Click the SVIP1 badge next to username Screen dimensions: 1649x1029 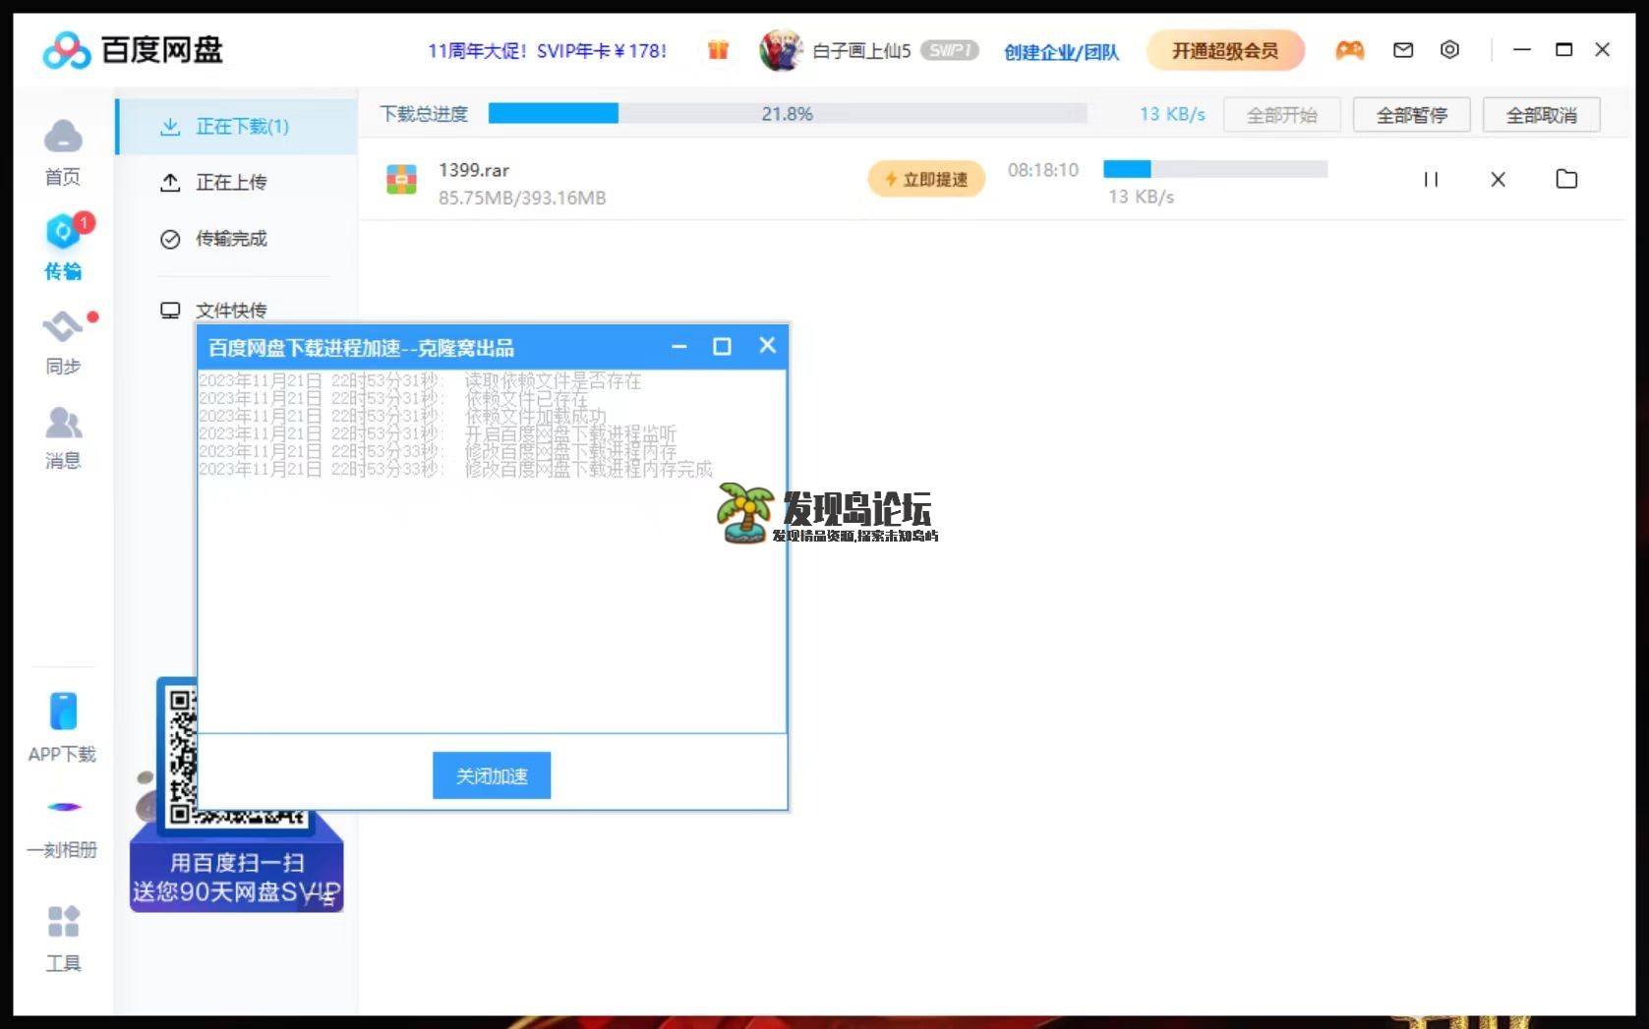[x=949, y=50]
